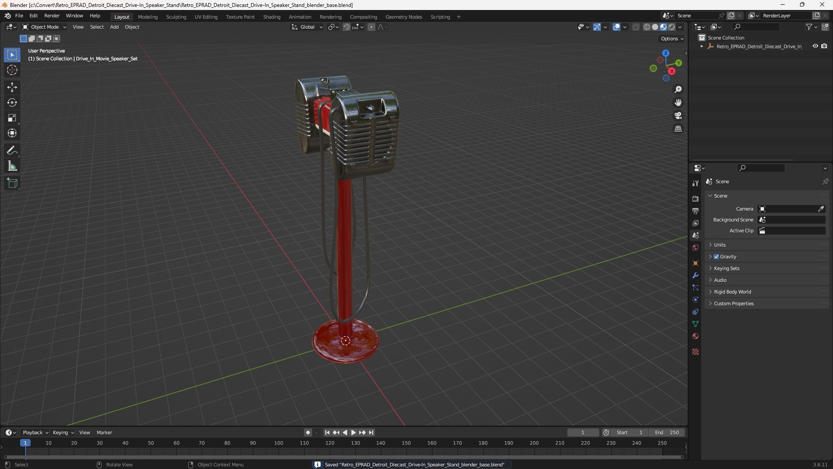Expand the Retro_EPRAD collection tree item
This screenshot has width=833, height=469.
click(x=702, y=46)
